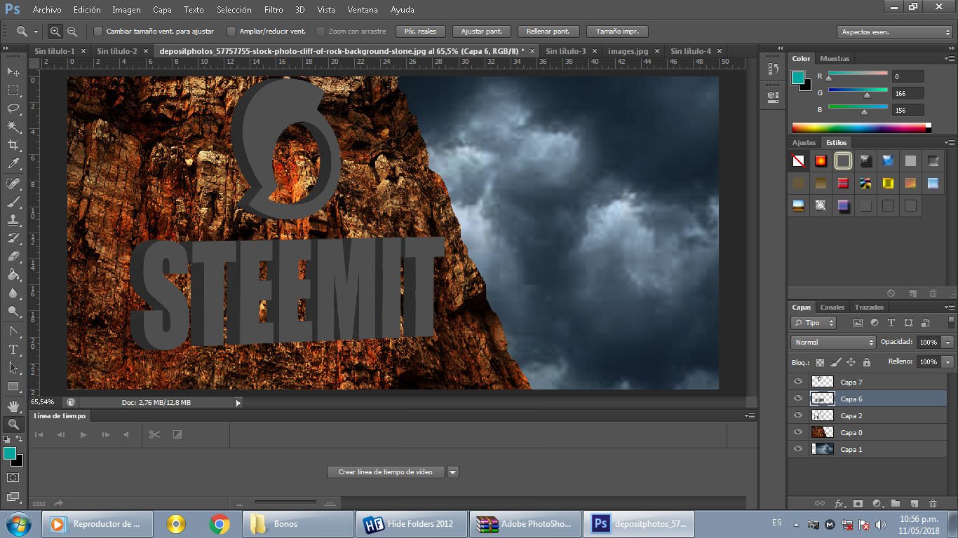Hide layer Capa 2 eye icon
This screenshot has width=958, height=538.
tap(797, 415)
